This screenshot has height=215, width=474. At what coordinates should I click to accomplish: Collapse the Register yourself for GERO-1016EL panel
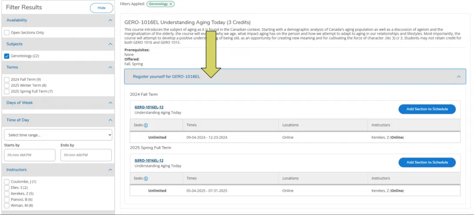click(458, 77)
